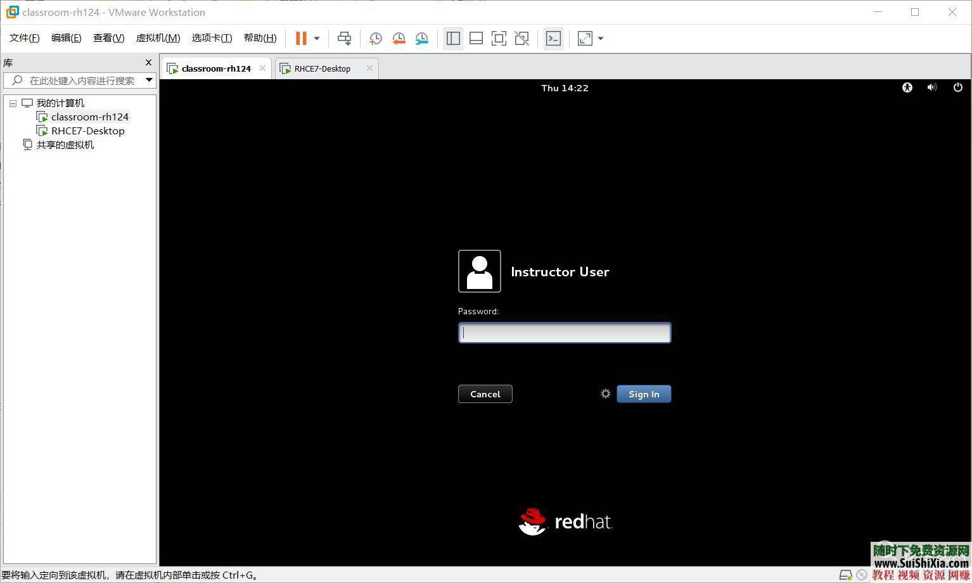Click inside the Password input field
The width and height of the screenshot is (972, 583).
(x=563, y=332)
